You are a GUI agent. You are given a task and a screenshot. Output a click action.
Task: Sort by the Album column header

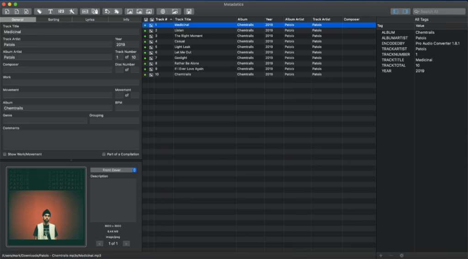pyautogui.click(x=250, y=19)
